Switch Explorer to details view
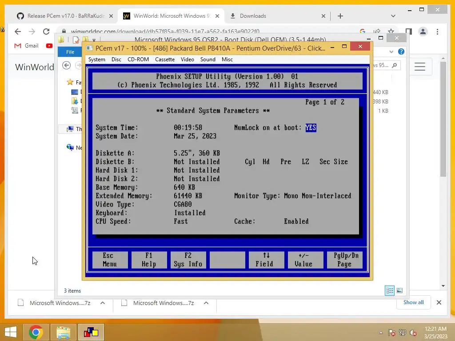This screenshot has width=455, height=341. pyautogui.click(x=390, y=290)
